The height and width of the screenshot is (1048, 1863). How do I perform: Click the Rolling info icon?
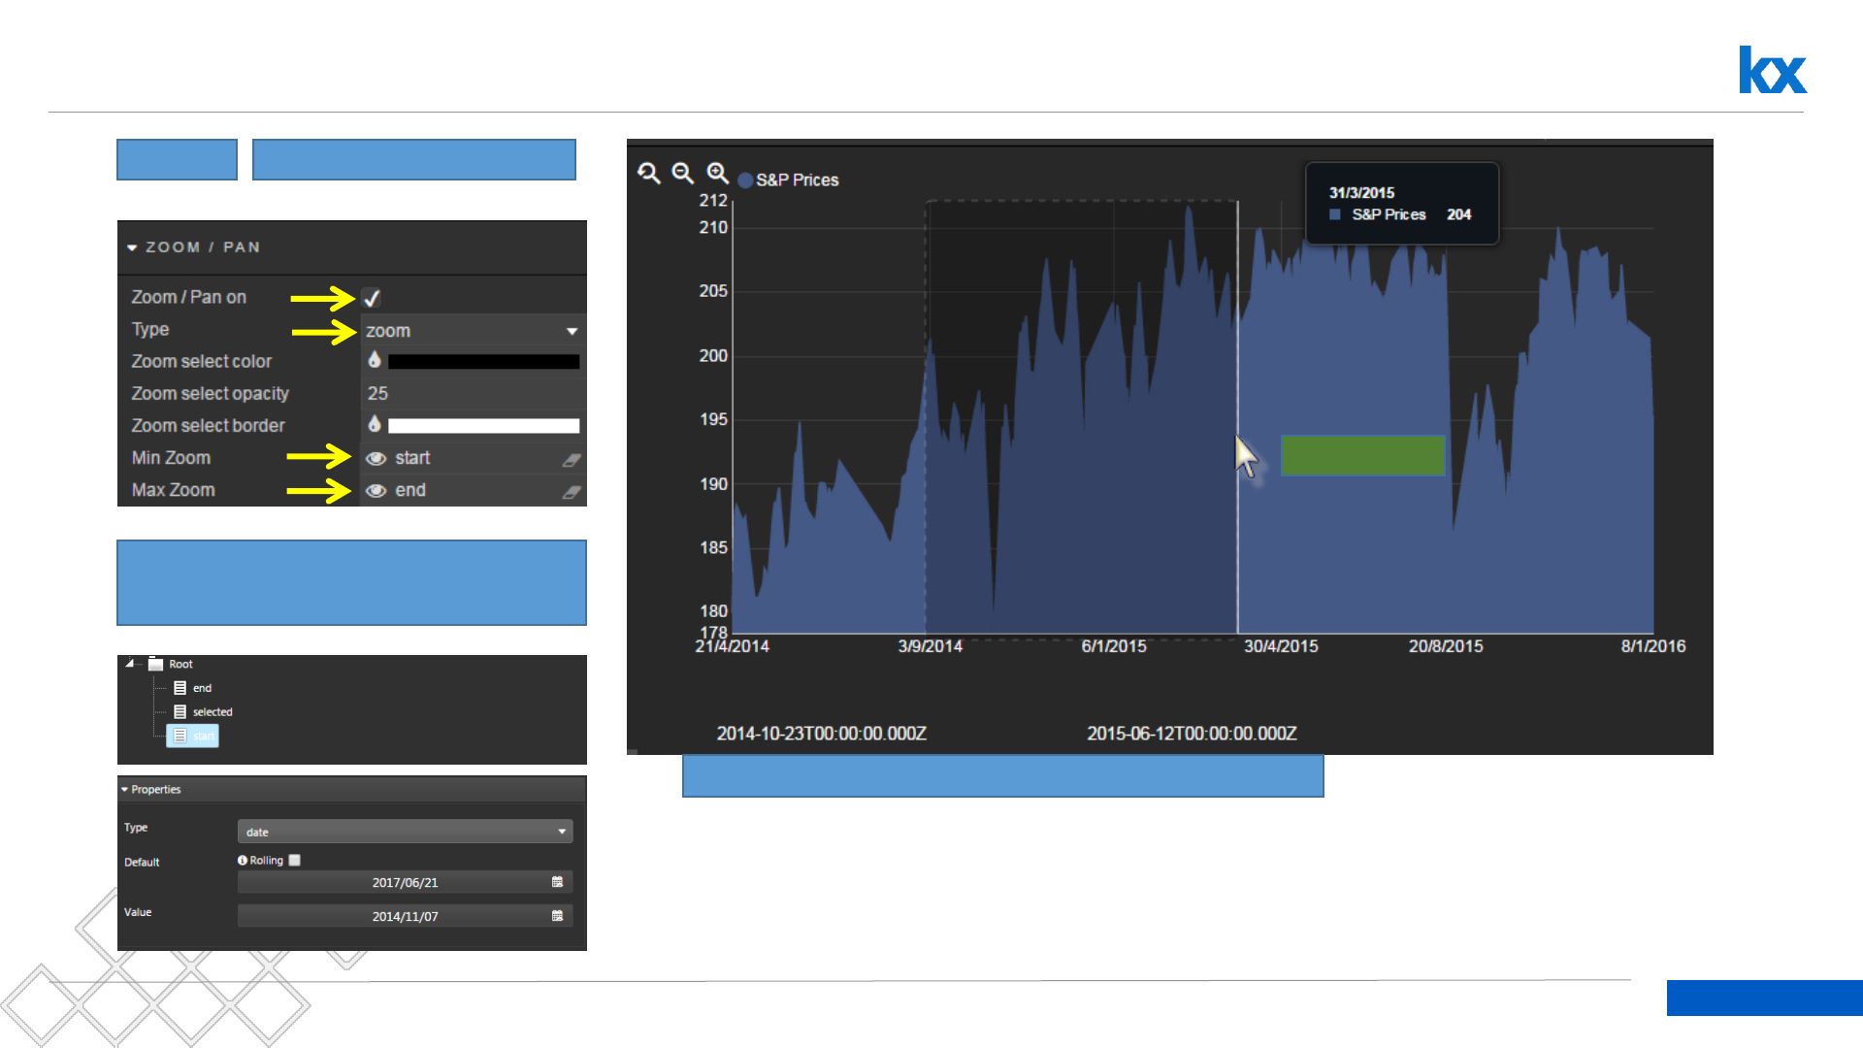pos(243,860)
